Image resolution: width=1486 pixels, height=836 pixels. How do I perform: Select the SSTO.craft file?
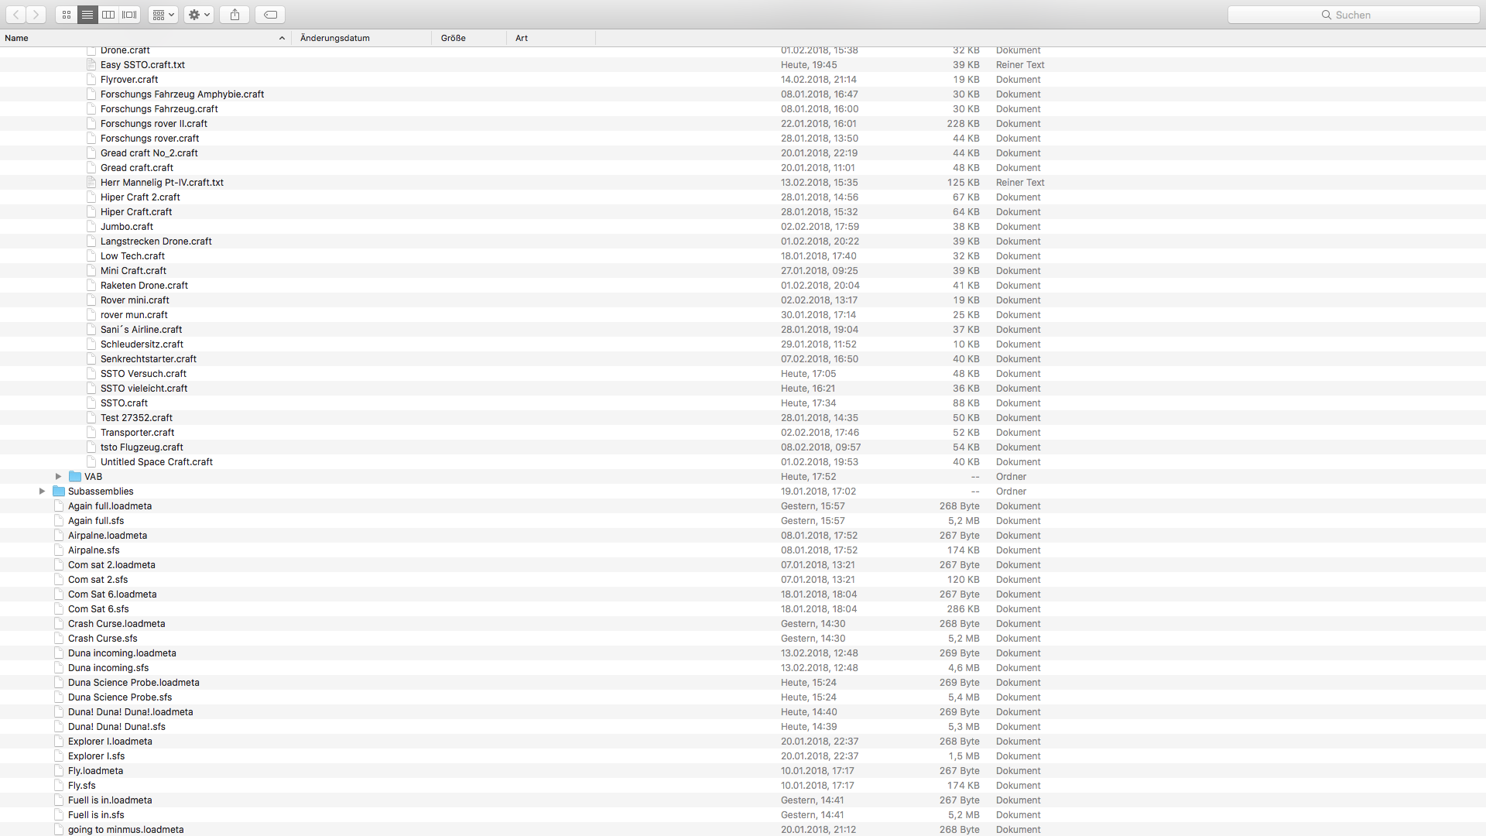pyautogui.click(x=124, y=403)
